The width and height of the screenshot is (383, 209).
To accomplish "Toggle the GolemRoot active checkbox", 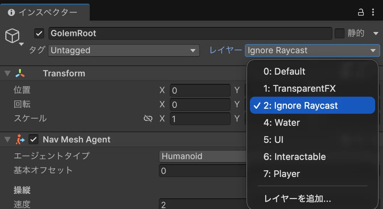I will point(39,33).
